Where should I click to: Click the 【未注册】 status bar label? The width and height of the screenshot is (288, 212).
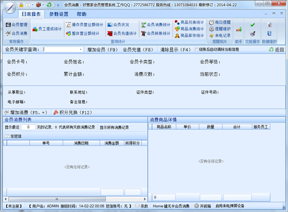click(x=13, y=206)
